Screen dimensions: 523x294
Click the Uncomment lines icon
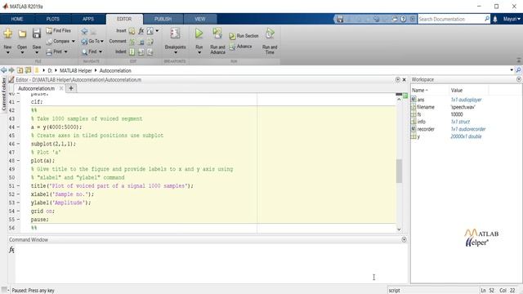(141, 42)
